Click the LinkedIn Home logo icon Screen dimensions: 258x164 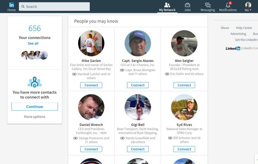click(12, 5)
